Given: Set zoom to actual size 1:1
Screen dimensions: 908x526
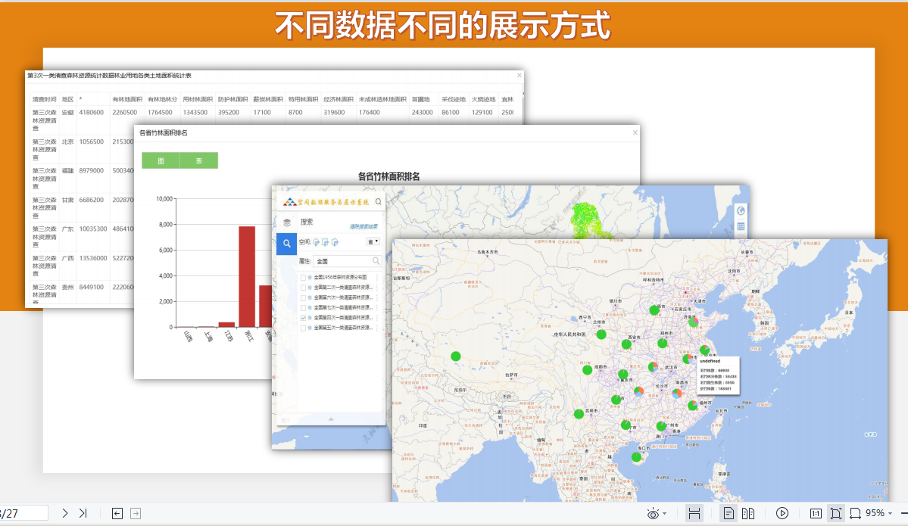Looking at the screenshot, I should click(816, 513).
